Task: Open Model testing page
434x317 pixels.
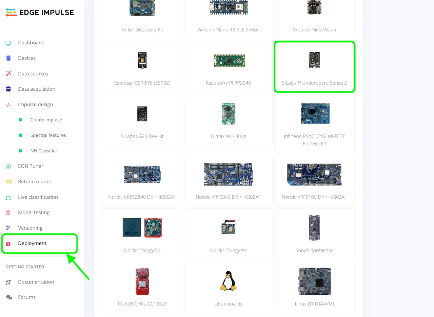Action: point(34,212)
